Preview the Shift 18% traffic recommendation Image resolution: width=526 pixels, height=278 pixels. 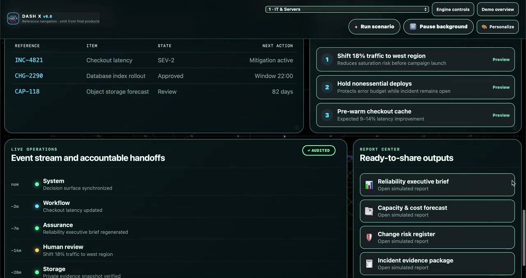501,60
